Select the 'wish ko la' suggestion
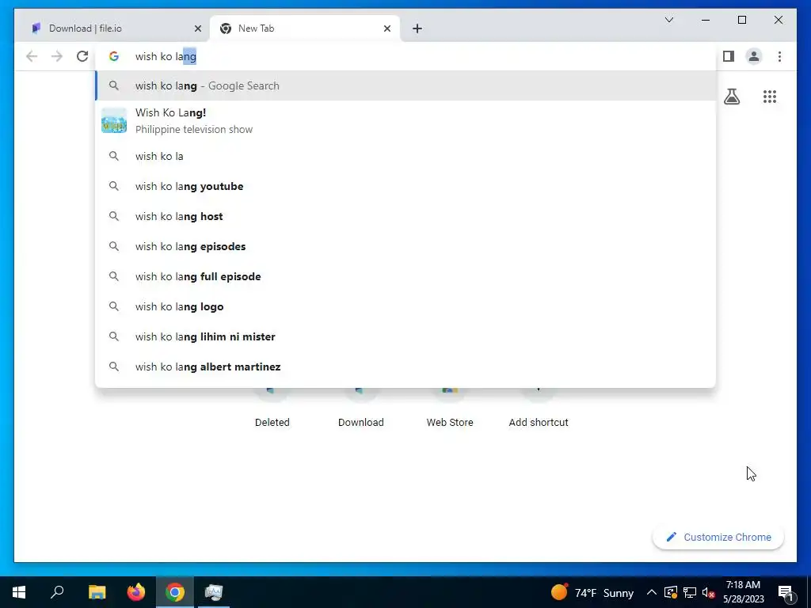Screen dimensions: 811x608 tap(405, 156)
